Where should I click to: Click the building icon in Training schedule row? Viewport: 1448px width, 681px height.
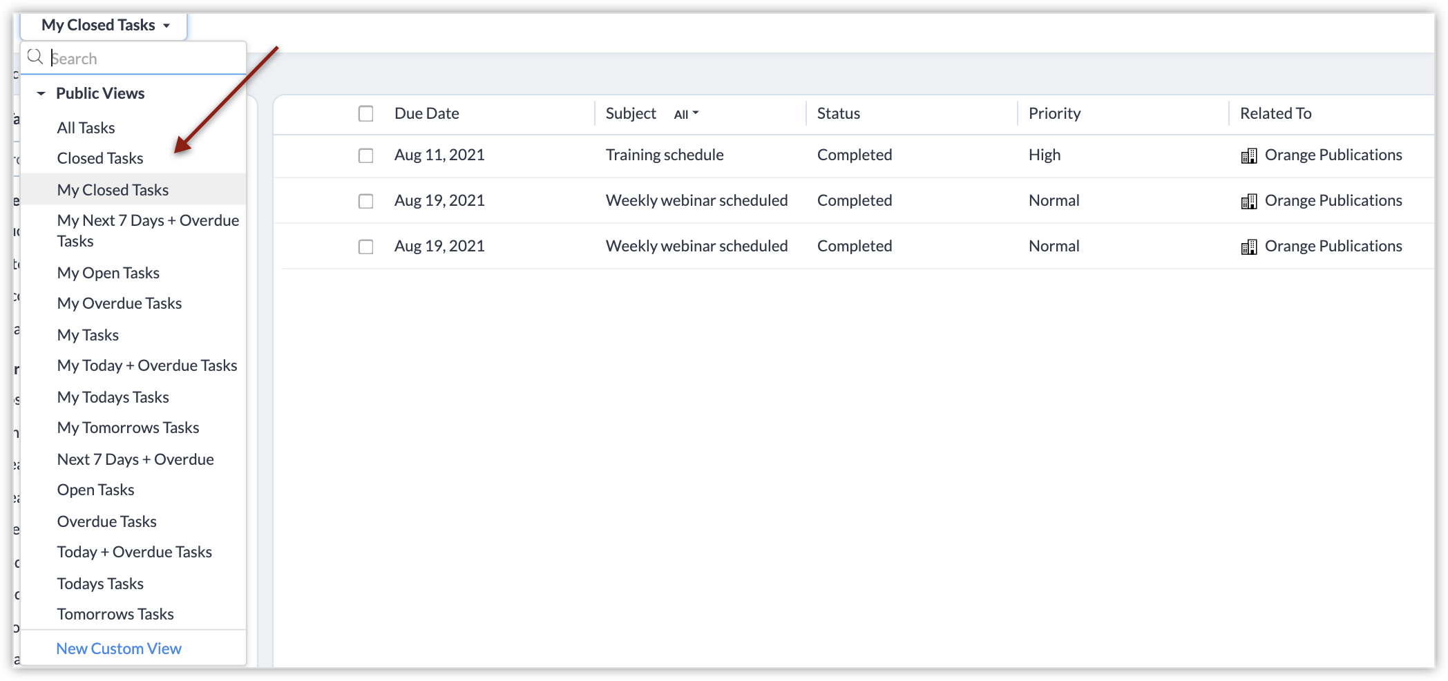[1248, 156]
